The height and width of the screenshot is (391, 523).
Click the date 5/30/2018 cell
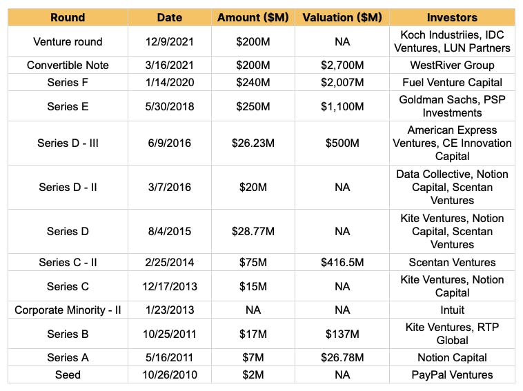pyautogui.click(x=168, y=106)
